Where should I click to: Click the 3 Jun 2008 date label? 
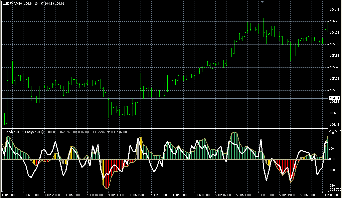pyautogui.click(x=9, y=195)
